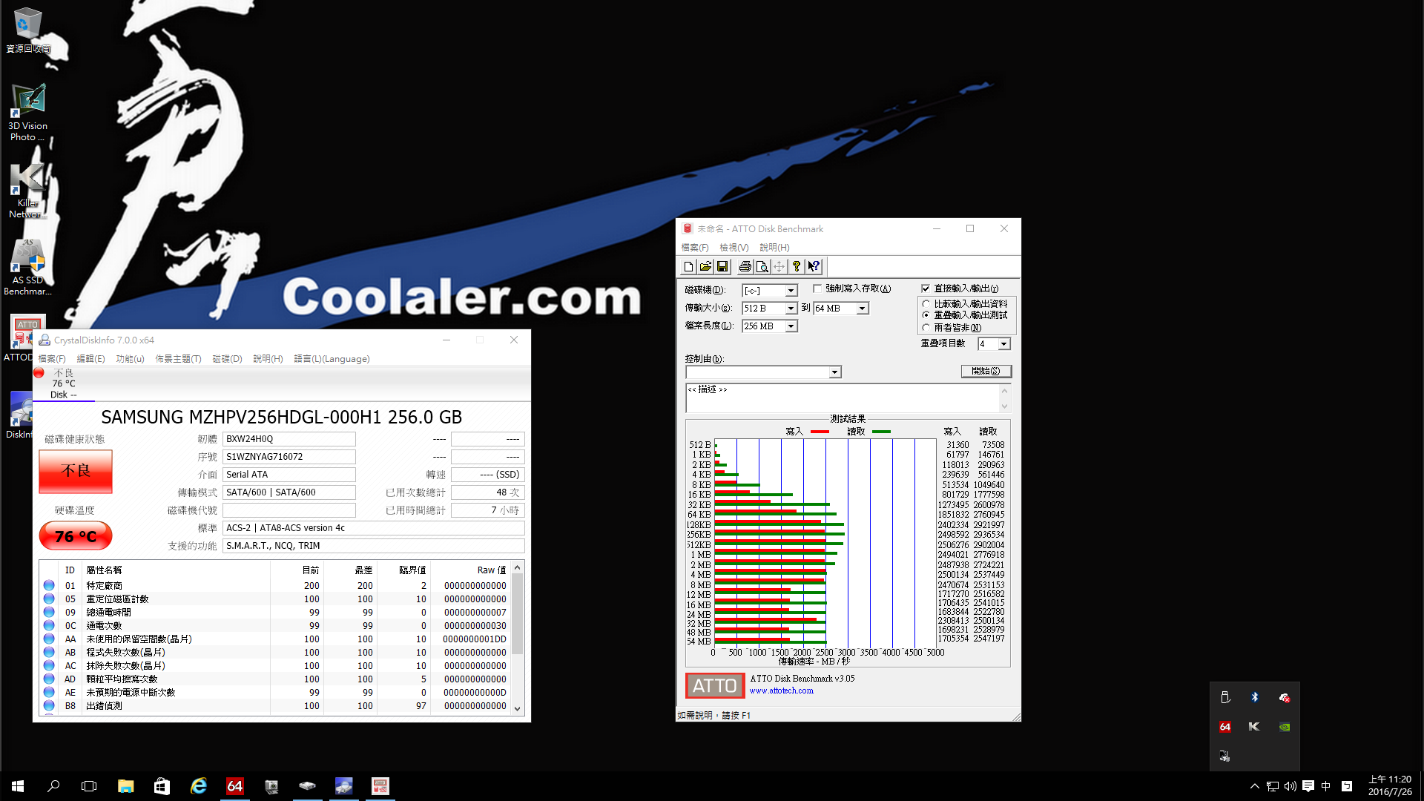
Task: Open File Explorer from taskbar
Action: tap(125, 786)
